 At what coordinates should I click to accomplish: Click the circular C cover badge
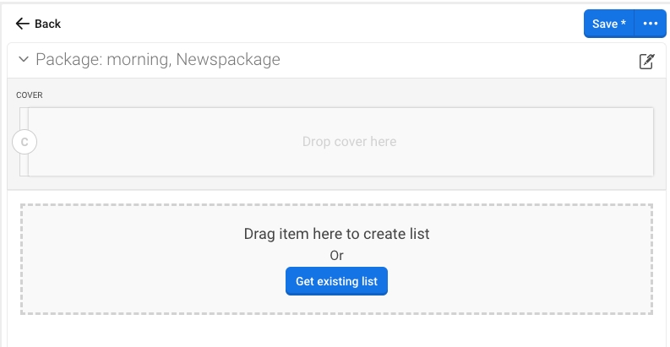pyautogui.click(x=25, y=142)
